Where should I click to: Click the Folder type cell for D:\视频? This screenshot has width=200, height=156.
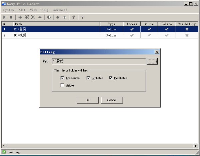point(111,35)
